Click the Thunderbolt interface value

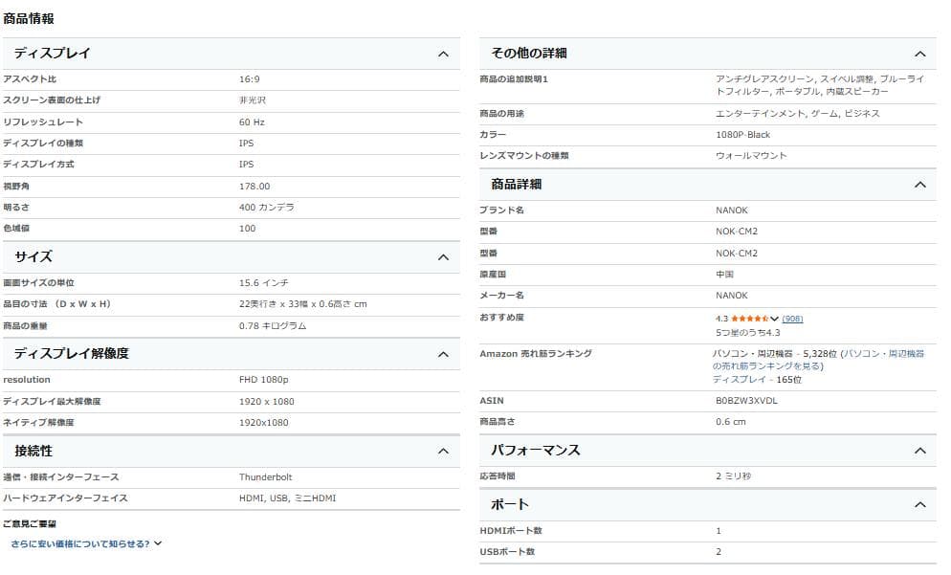click(265, 476)
